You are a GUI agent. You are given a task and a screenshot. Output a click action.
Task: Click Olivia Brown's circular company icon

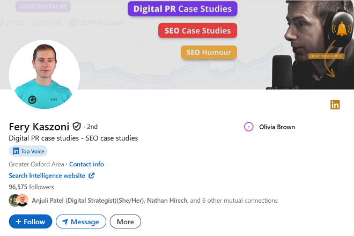point(249,127)
